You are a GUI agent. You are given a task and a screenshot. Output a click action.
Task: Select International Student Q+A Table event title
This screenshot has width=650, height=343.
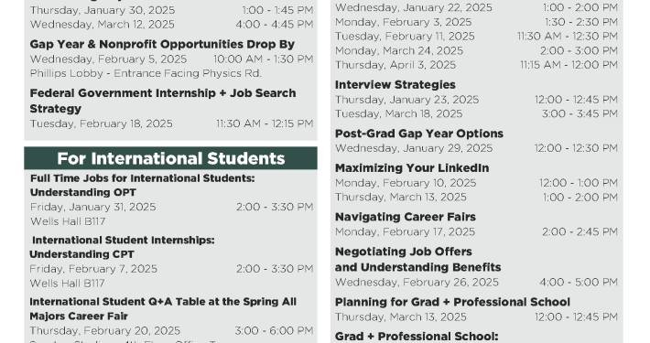(163, 308)
